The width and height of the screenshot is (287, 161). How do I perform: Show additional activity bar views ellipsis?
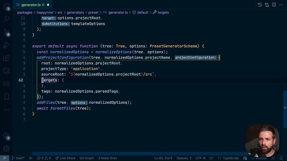[x=6, y=110]
